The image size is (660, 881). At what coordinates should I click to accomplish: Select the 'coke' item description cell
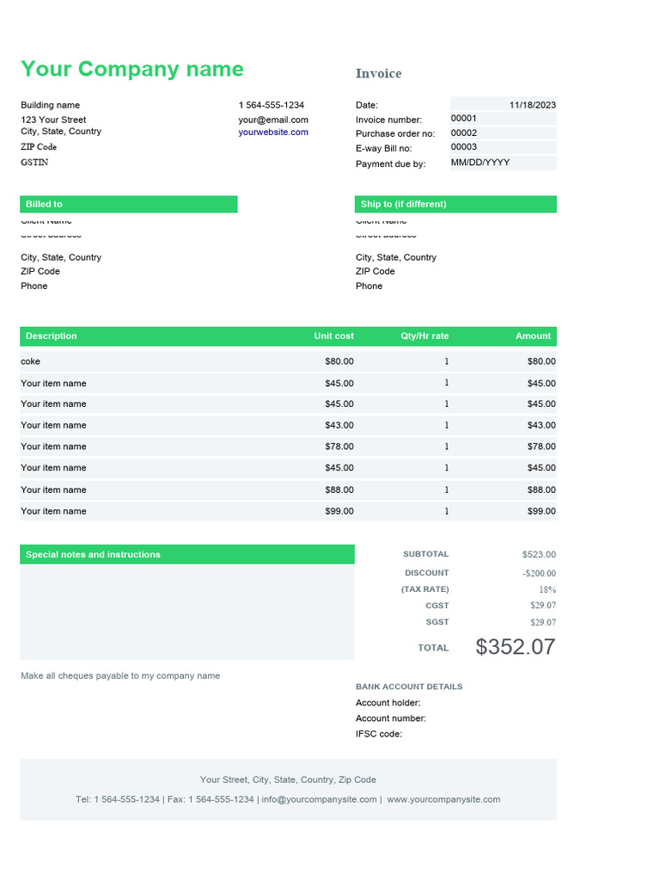[31, 361]
